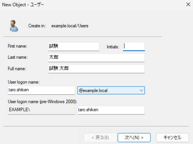Close the New Object dialog
The height and width of the screenshot is (144, 193).
point(188,4)
